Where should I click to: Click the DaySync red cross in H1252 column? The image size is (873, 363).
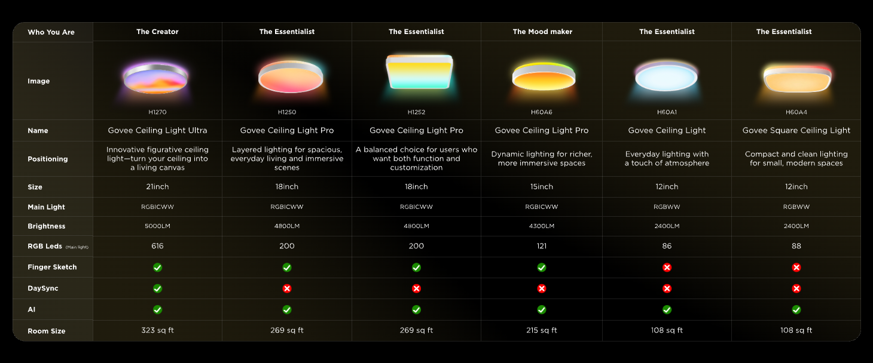[x=416, y=288]
